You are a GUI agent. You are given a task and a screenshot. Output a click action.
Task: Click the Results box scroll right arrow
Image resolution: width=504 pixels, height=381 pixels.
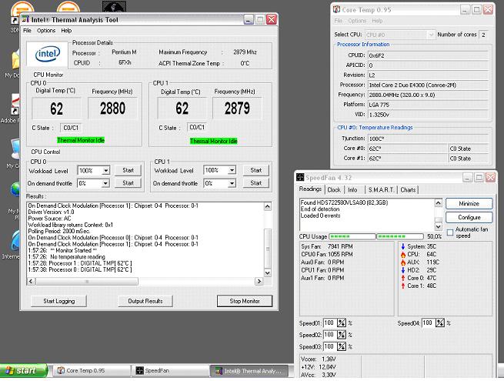(x=259, y=282)
